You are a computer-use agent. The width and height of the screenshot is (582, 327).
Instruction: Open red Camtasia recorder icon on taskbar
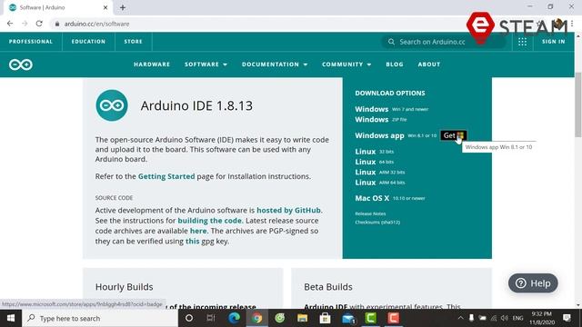(x=394, y=318)
